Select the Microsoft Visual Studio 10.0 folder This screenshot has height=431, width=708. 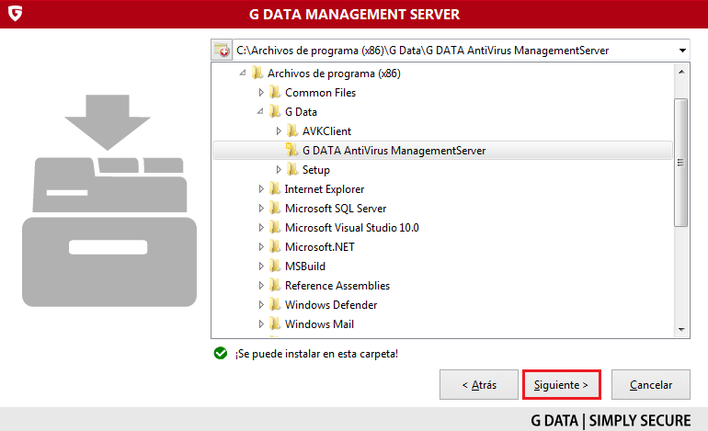[351, 228]
